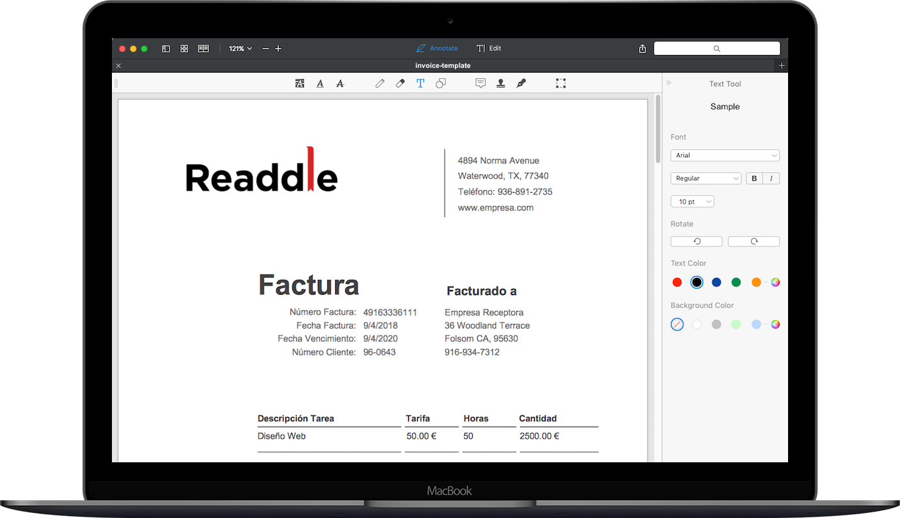Click the Descripción Tarea column header
Screen dimensions: 900x518
click(296, 419)
